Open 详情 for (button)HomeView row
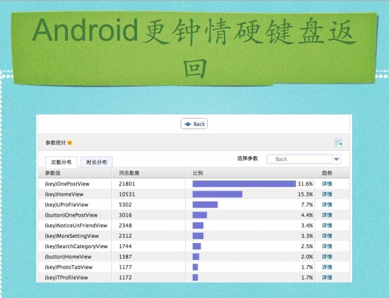This screenshot has height=298, width=389. (327, 257)
